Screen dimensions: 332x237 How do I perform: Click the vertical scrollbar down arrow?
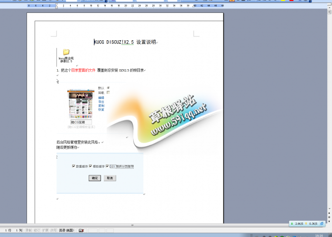pyautogui.click(x=329, y=209)
